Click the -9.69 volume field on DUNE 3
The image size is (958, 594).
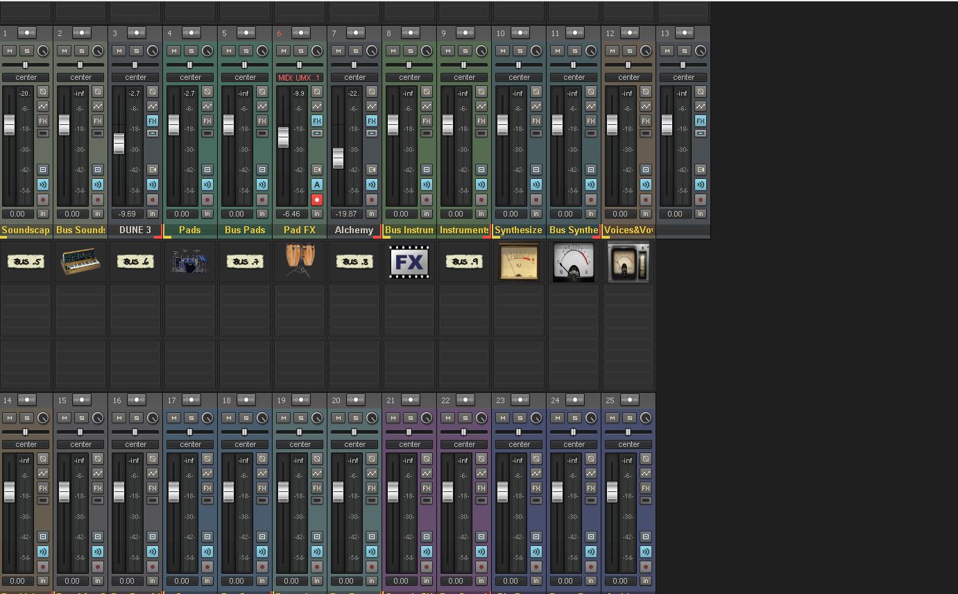coord(127,214)
